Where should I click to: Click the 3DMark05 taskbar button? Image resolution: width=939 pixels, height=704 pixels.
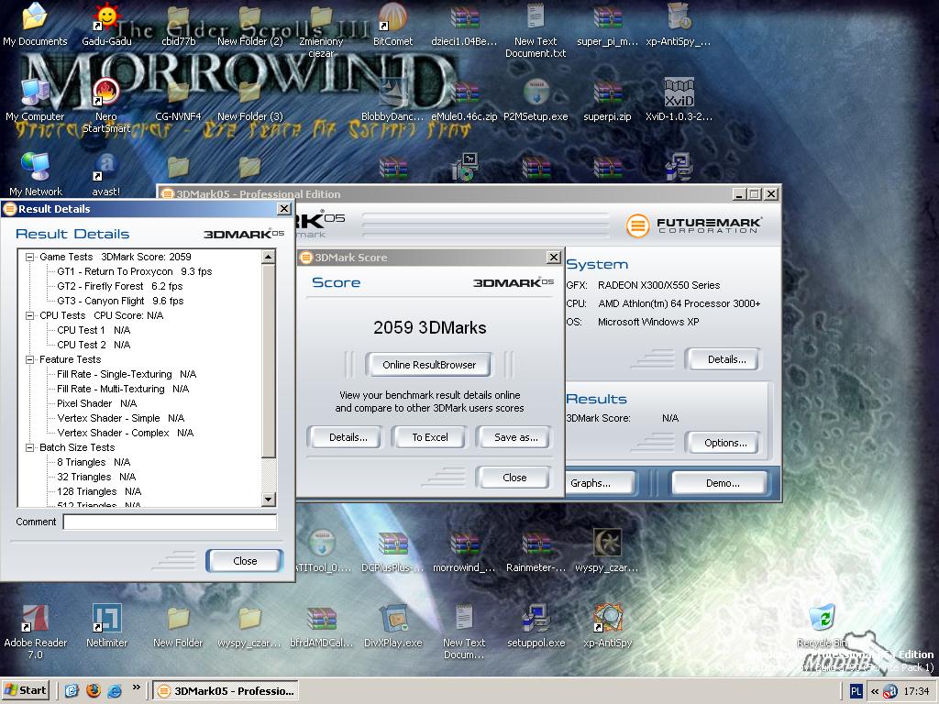[x=226, y=691]
